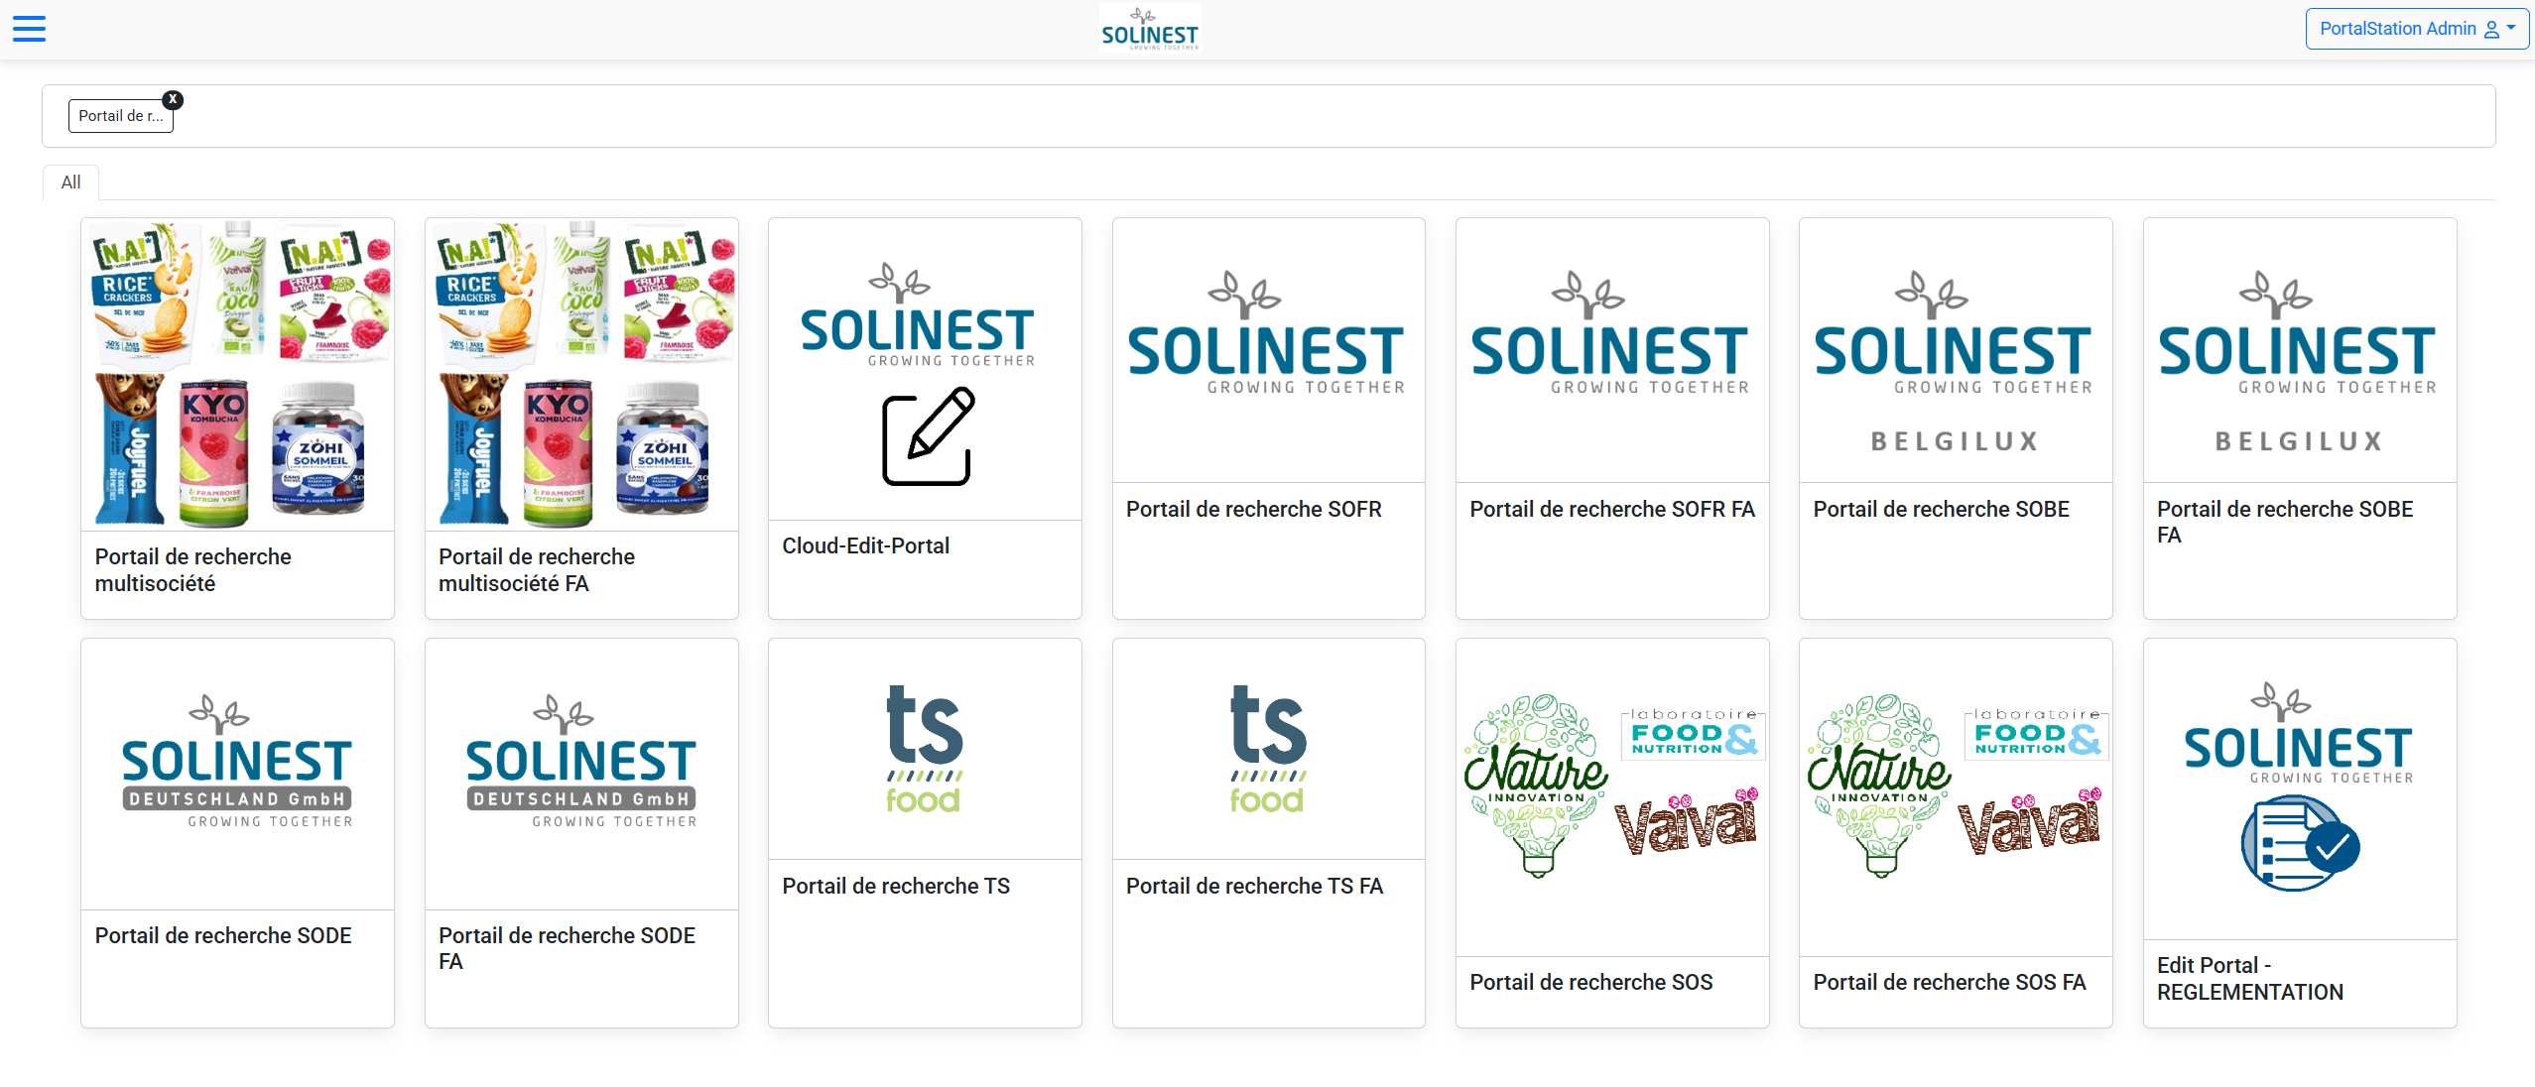The width and height of the screenshot is (2535, 1087).
Task: Click the edit pencil icon on Cloud-Edit-Portal
Action: click(928, 436)
